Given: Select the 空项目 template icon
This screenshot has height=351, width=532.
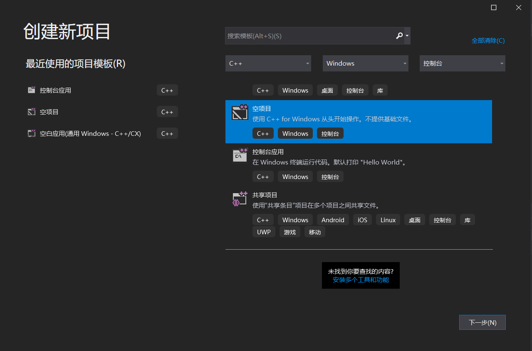Looking at the screenshot, I should 240,112.
